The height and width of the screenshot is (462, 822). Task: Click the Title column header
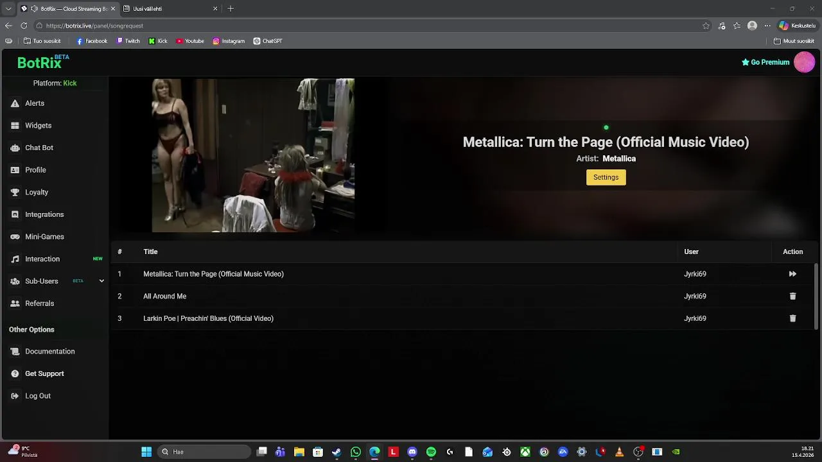pyautogui.click(x=150, y=252)
